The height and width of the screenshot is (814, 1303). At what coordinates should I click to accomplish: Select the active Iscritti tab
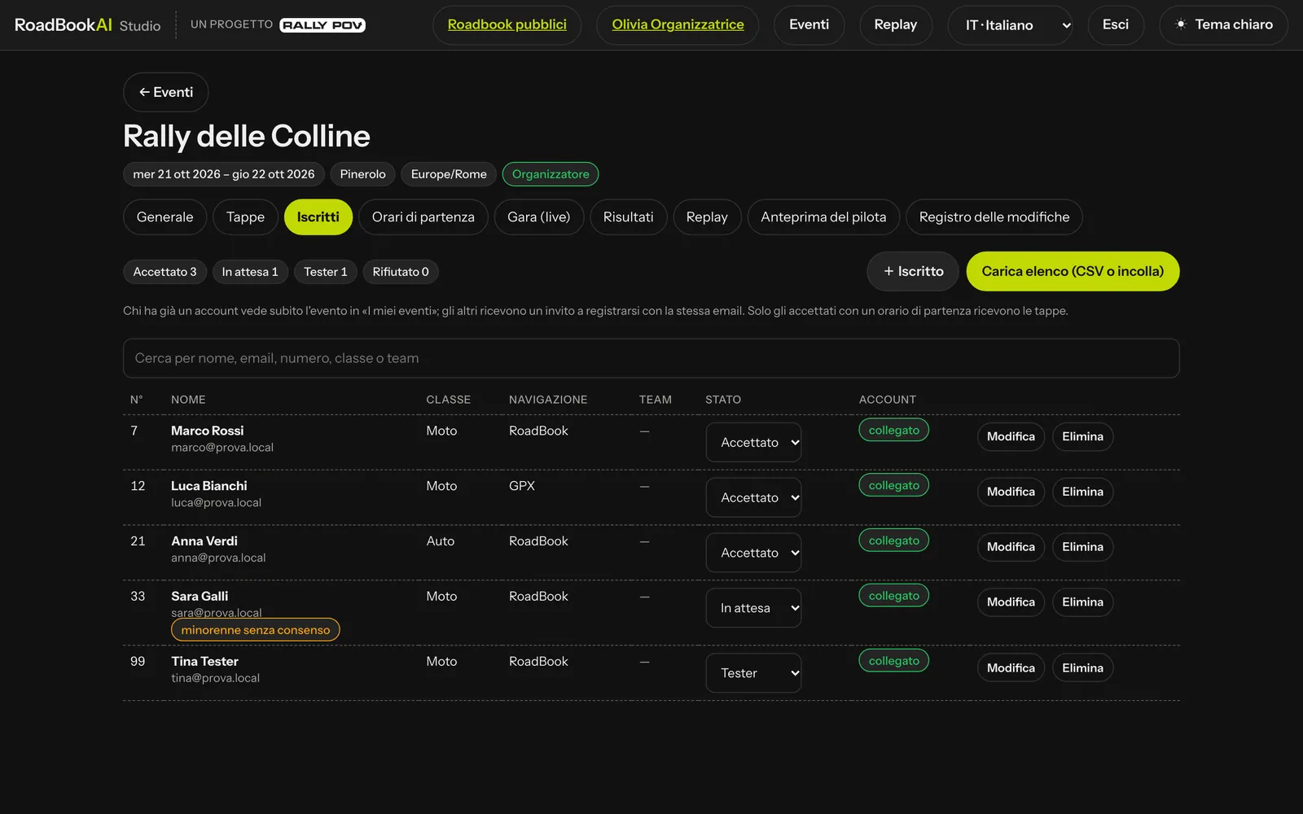318,217
